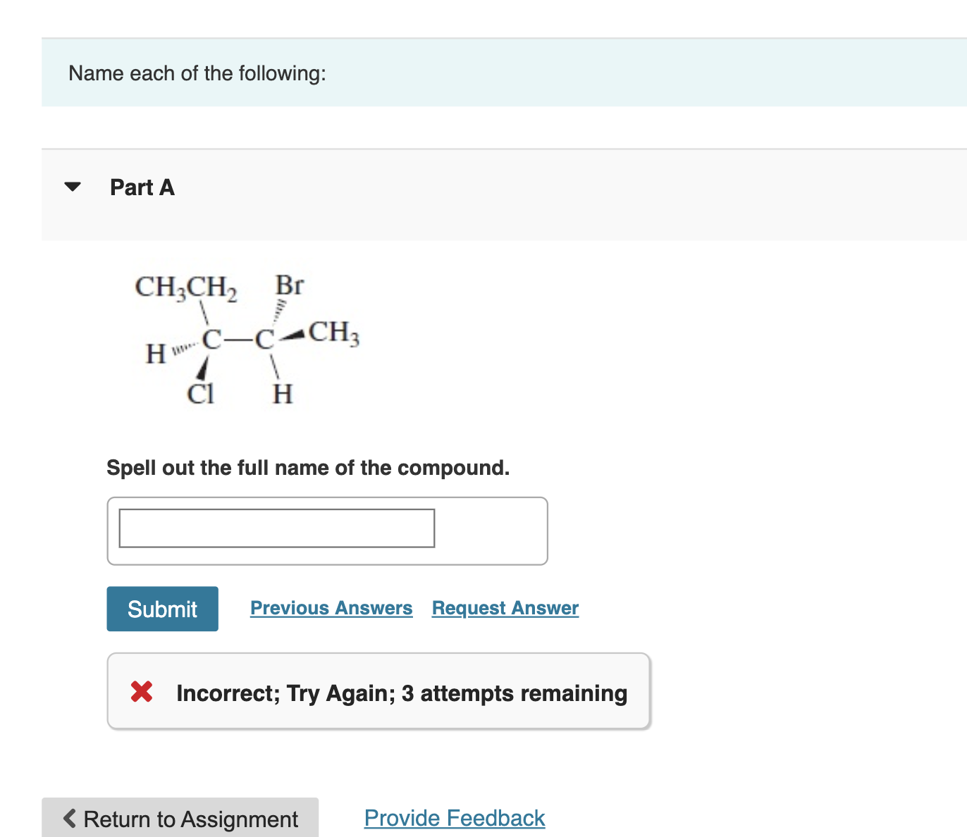The height and width of the screenshot is (837, 967).
Task: Click the Br label in the structure
Action: (289, 285)
